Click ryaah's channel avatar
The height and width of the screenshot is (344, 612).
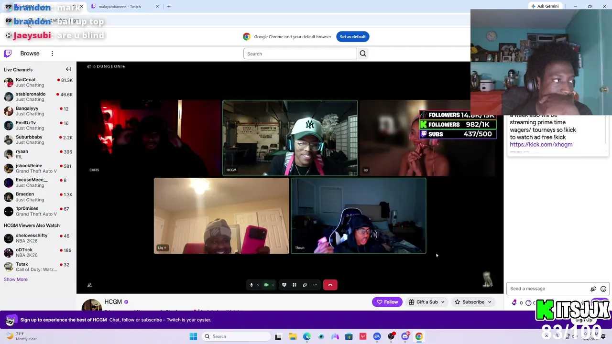coord(8,154)
